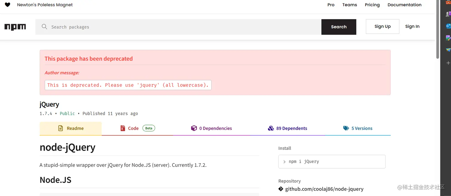View the 0 Dependencies tab
451x196 pixels.
click(211, 128)
